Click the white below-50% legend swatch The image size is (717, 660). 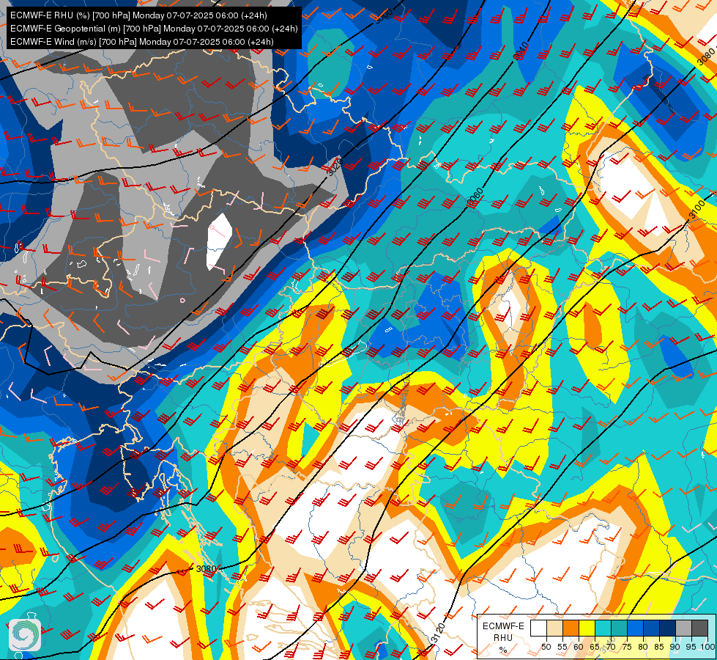(538, 628)
